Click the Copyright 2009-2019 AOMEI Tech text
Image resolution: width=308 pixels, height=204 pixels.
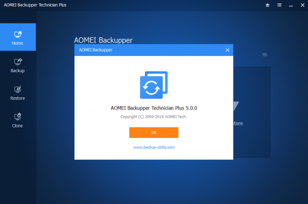(153, 117)
